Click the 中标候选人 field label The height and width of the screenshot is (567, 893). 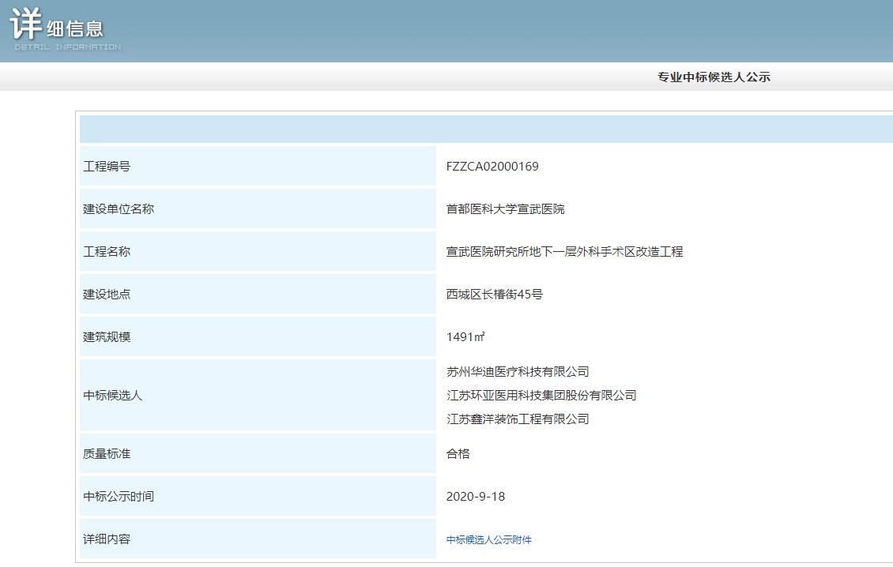click(x=112, y=395)
